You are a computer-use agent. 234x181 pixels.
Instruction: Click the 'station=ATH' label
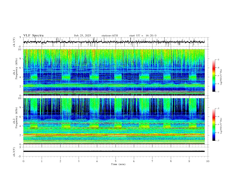[x=110, y=35]
